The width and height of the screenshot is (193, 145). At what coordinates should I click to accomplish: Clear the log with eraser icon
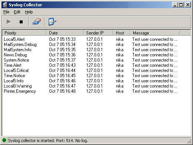pos(37,22)
